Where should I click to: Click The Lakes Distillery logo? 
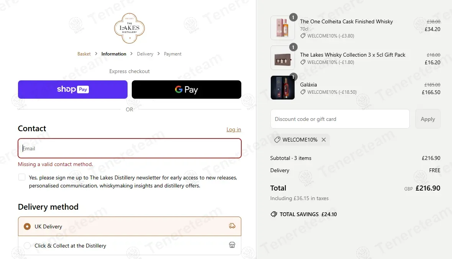[x=129, y=28]
